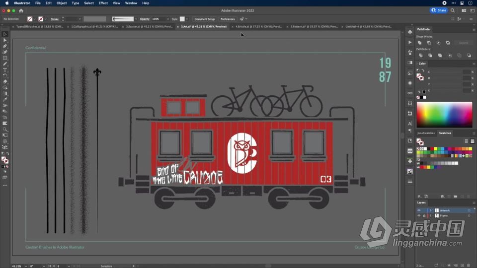Select the Eyedropper tool
The image size is (477, 268).
pos(5,100)
